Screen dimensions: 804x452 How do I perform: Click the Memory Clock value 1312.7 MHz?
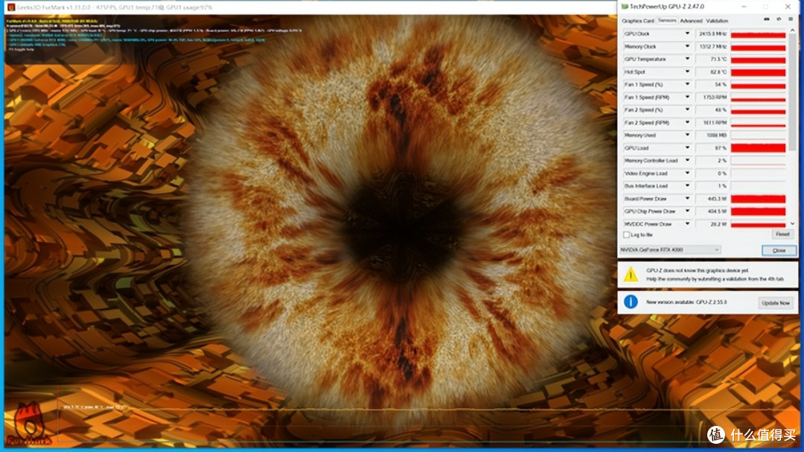[x=712, y=47]
